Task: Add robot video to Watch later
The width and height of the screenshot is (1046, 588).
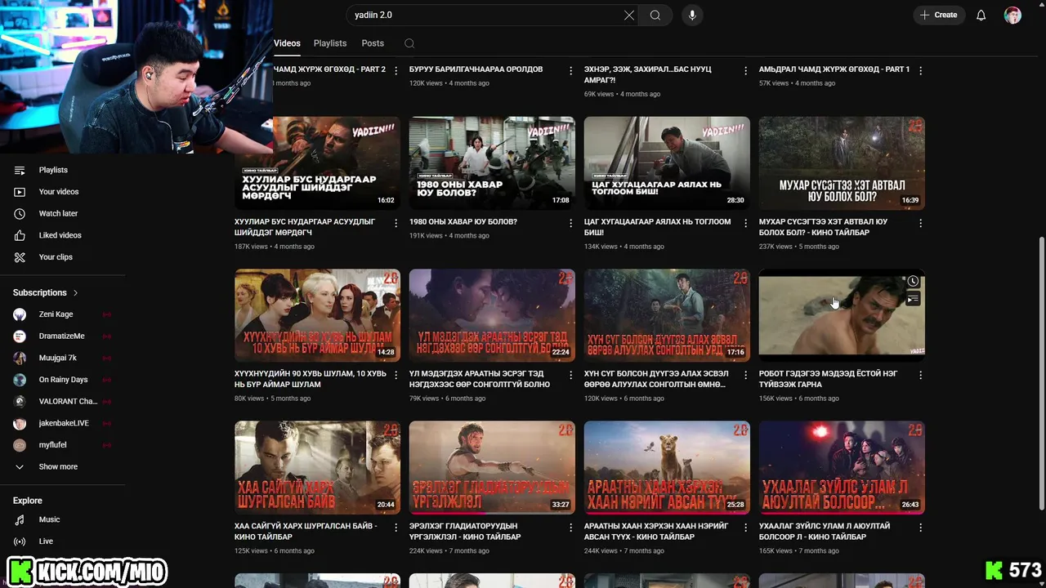Action: pos(913,282)
